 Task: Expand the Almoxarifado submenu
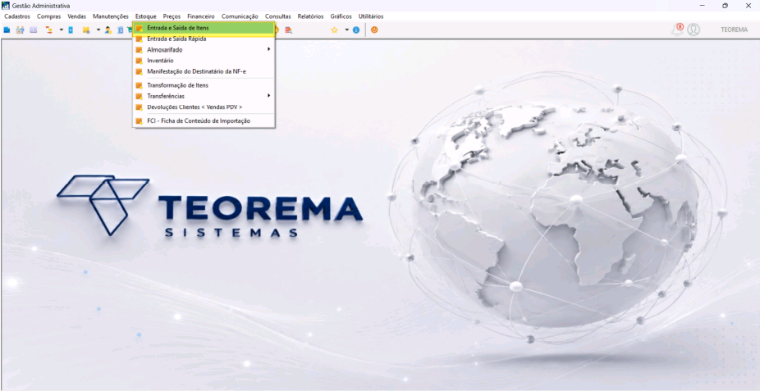(x=204, y=49)
